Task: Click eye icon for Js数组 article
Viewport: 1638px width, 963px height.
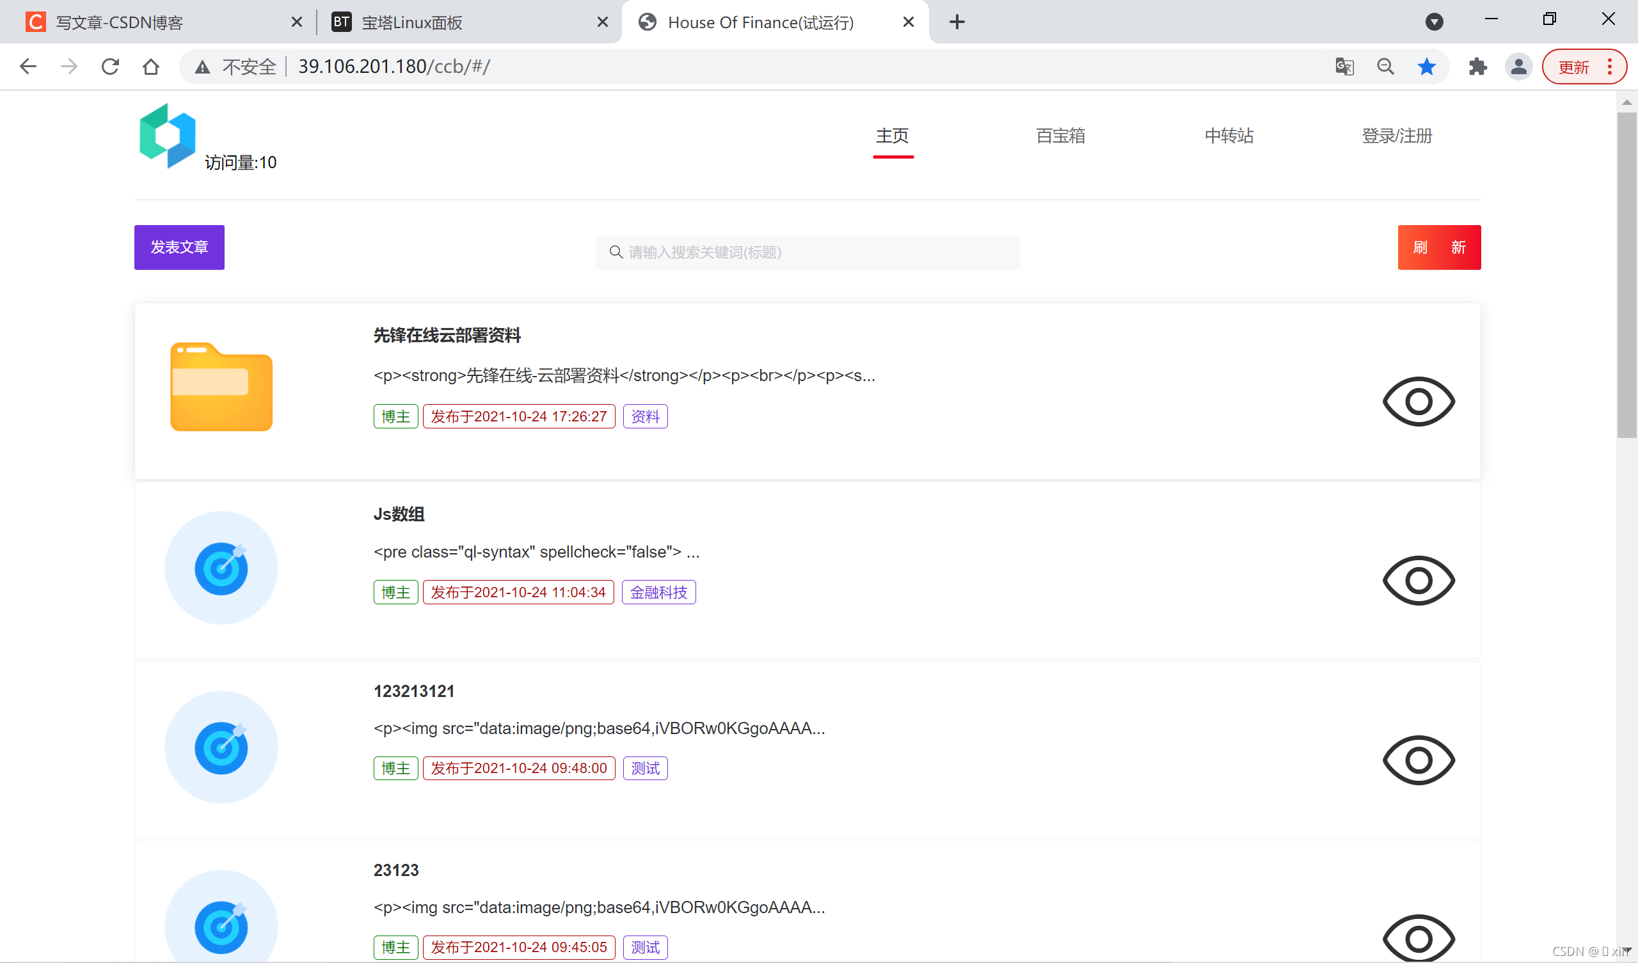Action: [x=1419, y=580]
